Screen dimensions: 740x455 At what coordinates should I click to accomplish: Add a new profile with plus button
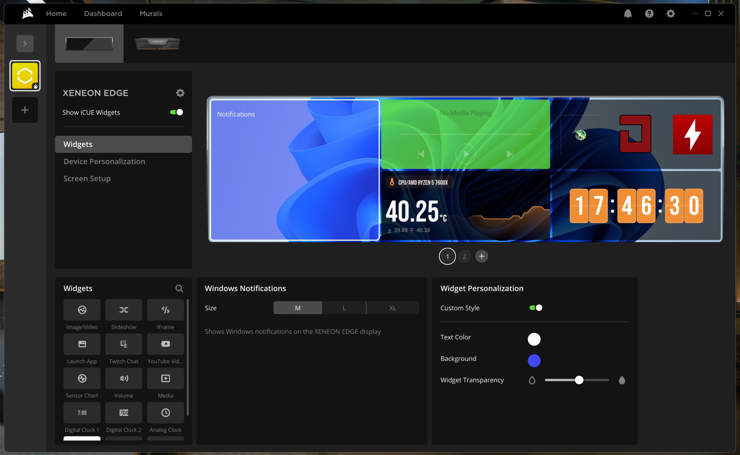[25, 110]
